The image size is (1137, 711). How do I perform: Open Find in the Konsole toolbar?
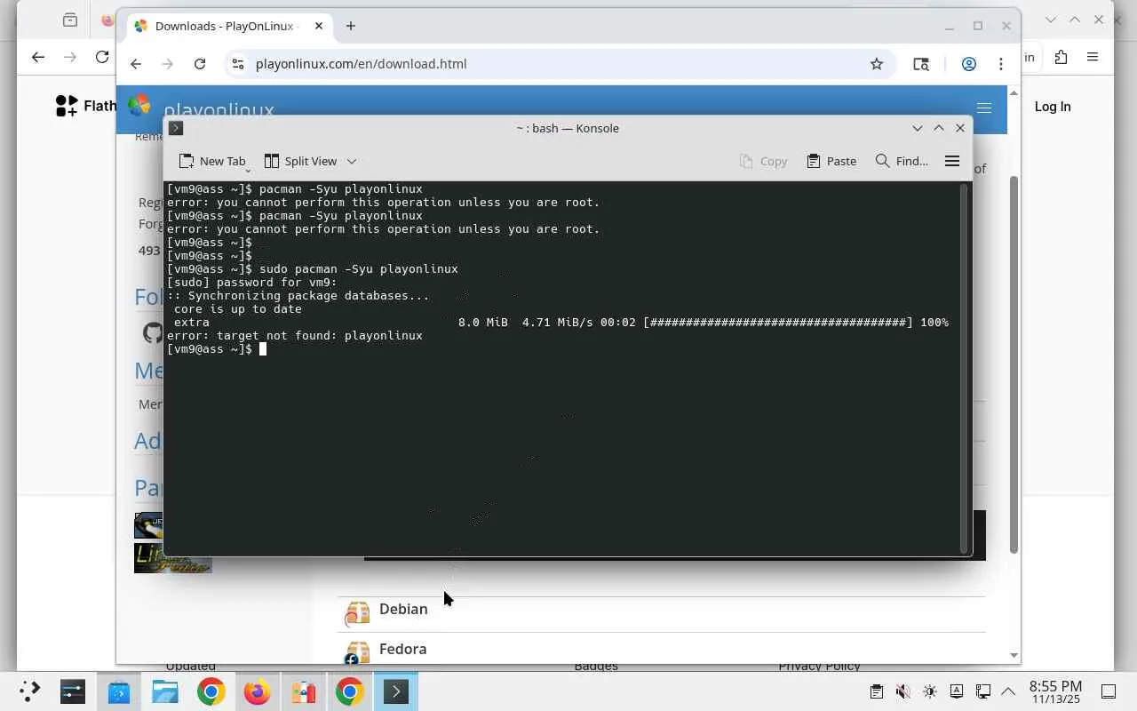pyautogui.click(x=902, y=161)
